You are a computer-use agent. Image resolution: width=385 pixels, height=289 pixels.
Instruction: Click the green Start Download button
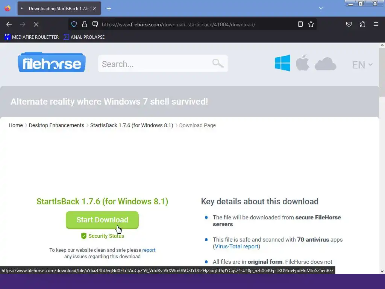(x=102, y=220)
